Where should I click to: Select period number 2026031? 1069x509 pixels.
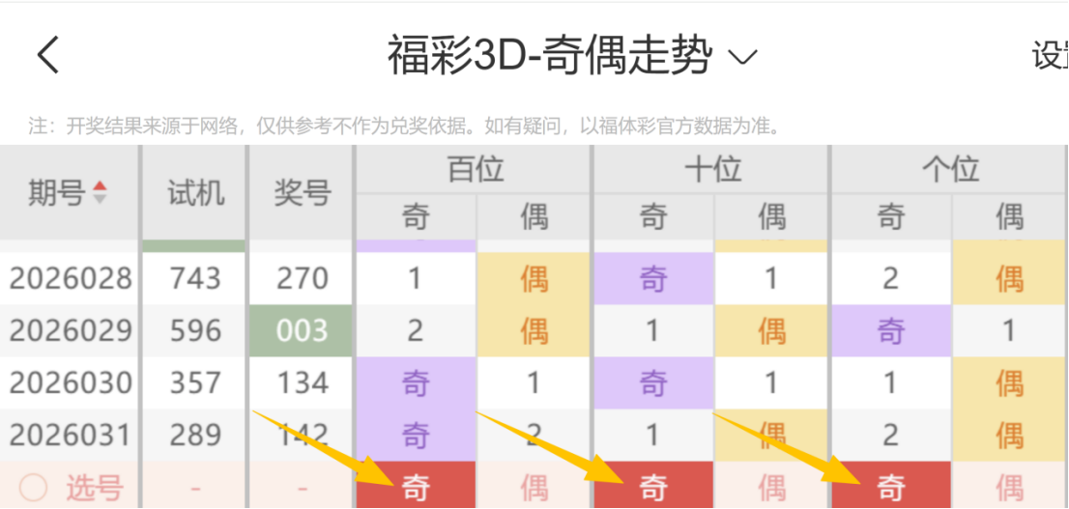point(71,435)
